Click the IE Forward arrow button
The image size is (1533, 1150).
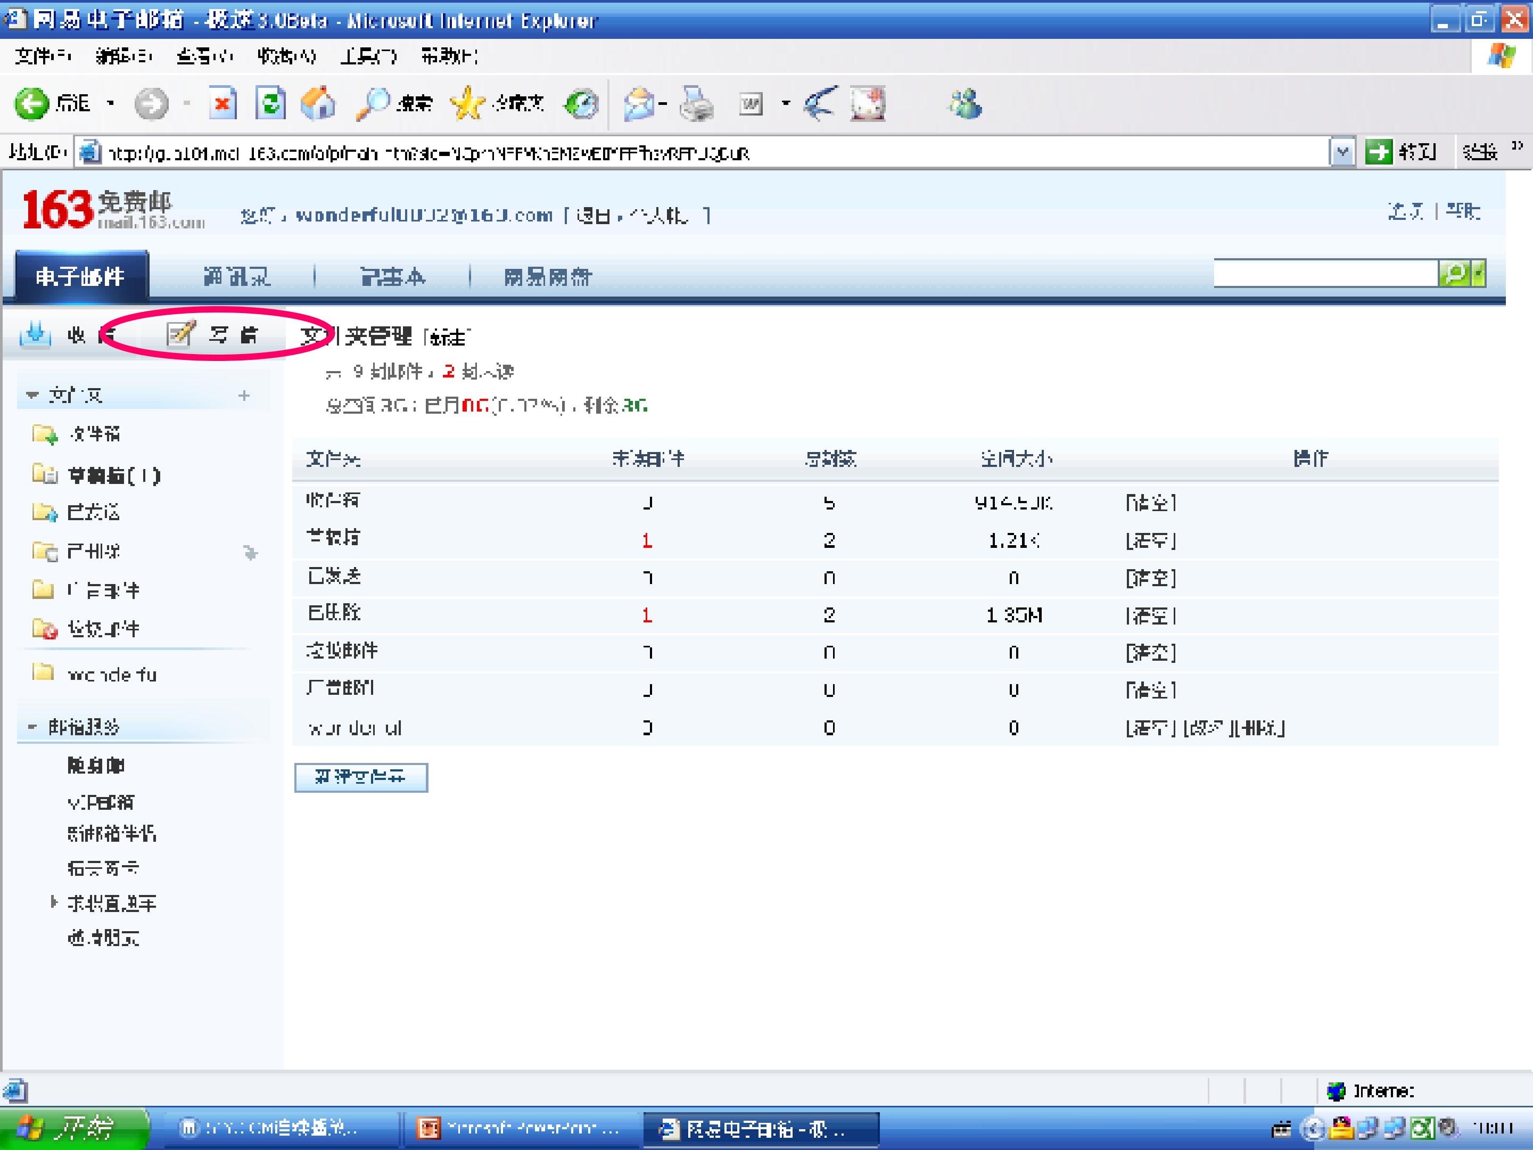pos(151,105)
